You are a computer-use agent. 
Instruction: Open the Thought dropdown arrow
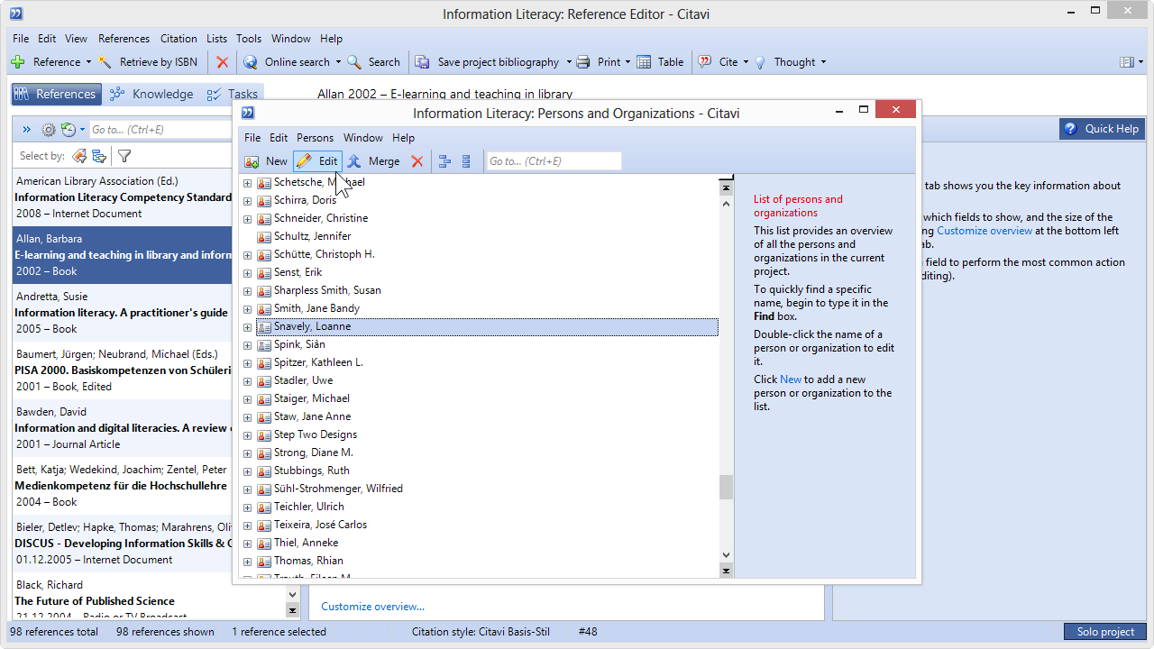tap(823, 62)
